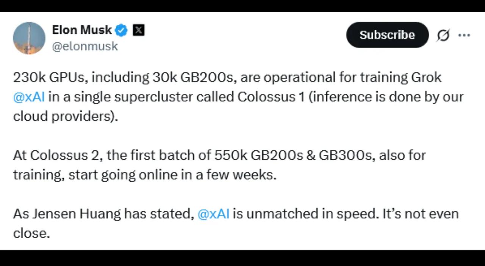Click the blue verified checkmark badge
Image resolution: width=485 pixels, height=266 pixels.
click(x=122, y=30)
